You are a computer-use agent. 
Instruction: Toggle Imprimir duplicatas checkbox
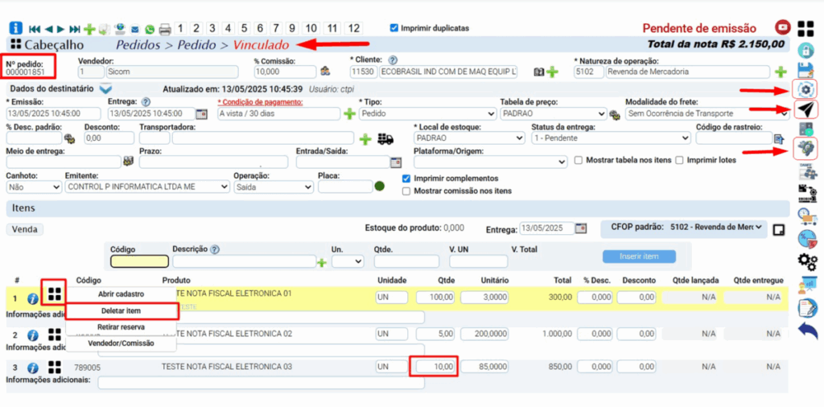tap(394, 28)
